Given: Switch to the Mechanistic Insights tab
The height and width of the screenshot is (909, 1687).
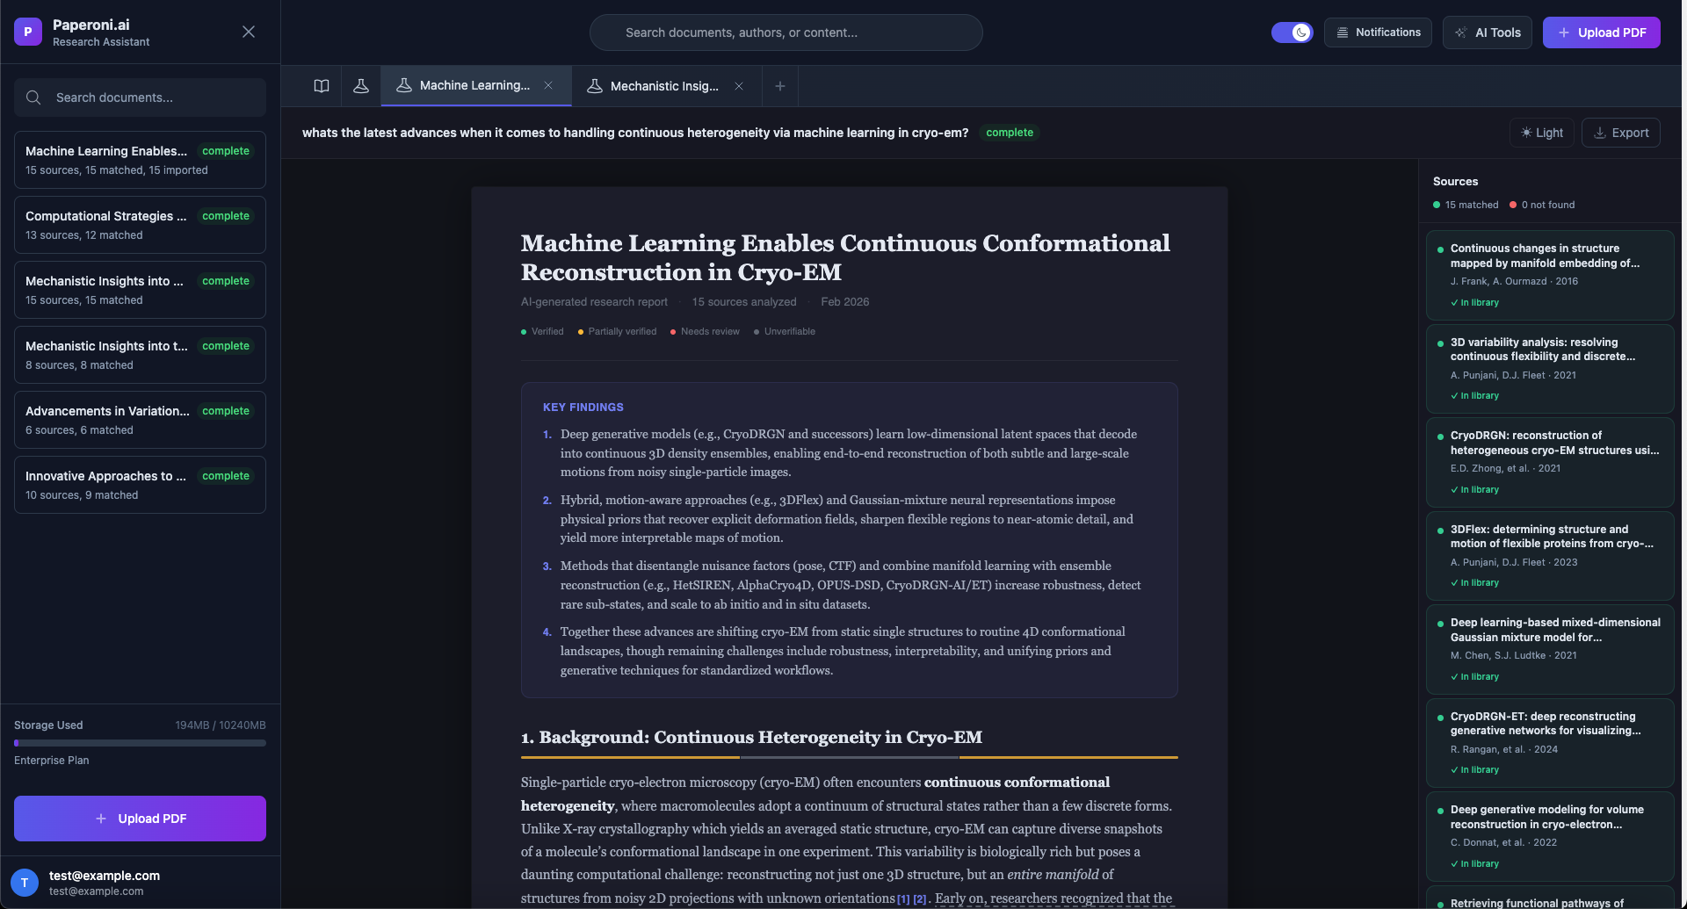Looking at the screenshot, I should [663, 85].
